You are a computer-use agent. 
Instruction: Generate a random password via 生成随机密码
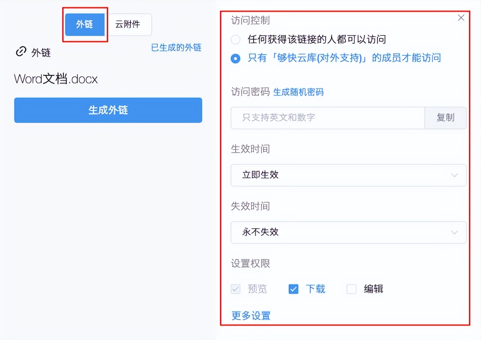pyautogui.click(x=298, y=92)
